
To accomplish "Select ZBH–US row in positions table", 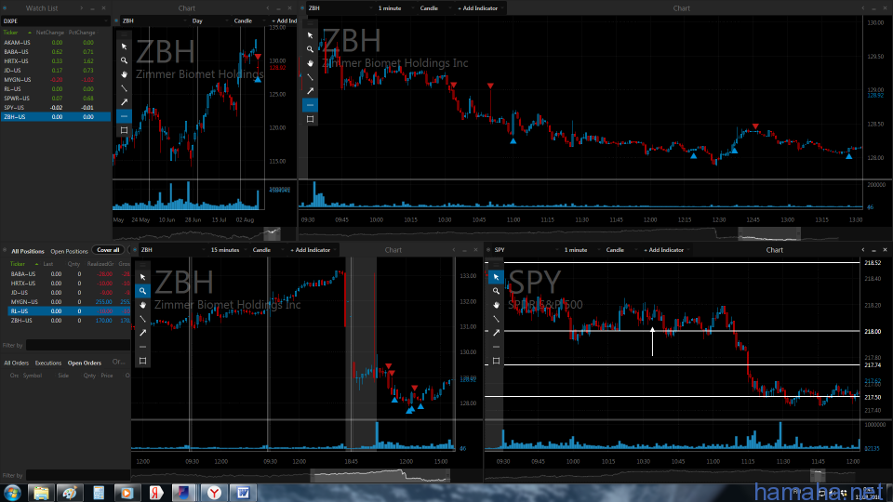I will point(69,321).
